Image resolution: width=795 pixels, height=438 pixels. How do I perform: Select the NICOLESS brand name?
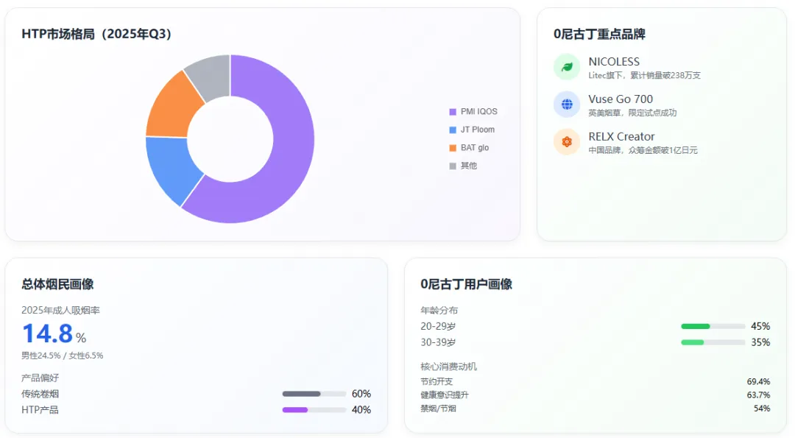[x=614, y=61]
